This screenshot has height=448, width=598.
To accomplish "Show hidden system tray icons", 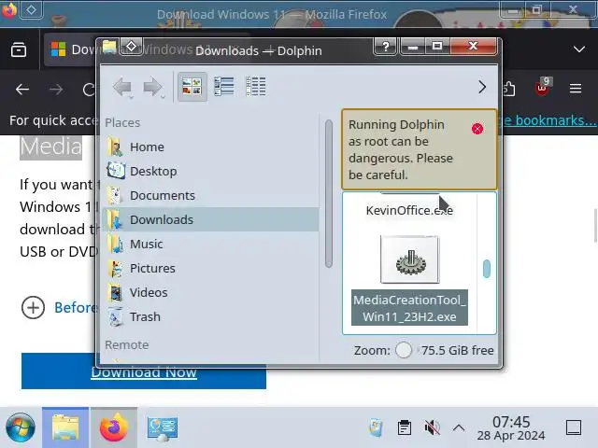I will [459, 427].
